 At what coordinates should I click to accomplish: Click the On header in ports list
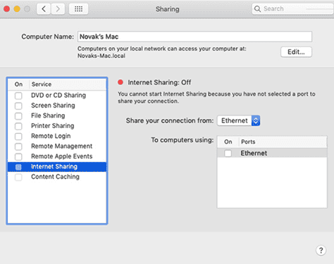228,142
